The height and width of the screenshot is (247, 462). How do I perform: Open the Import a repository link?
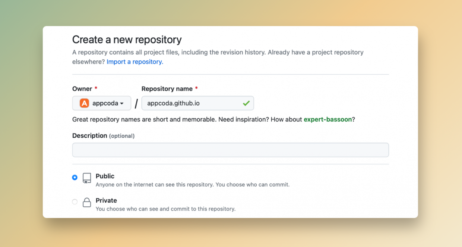[134, 62]
